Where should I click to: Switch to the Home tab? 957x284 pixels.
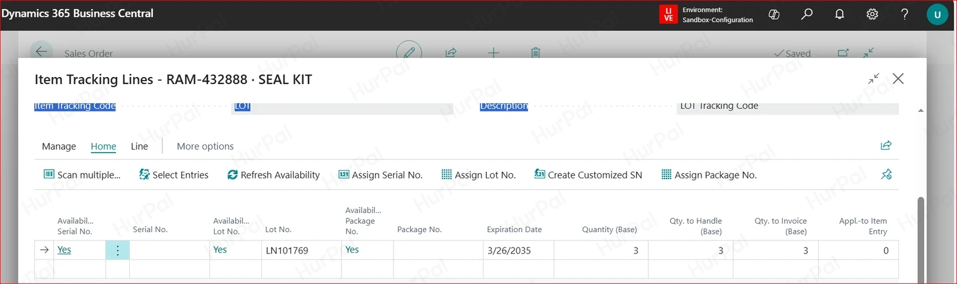click(103, 146)
